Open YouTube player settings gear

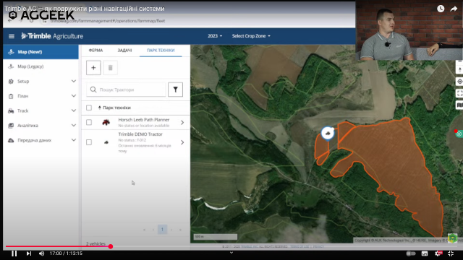click(438, 253)
